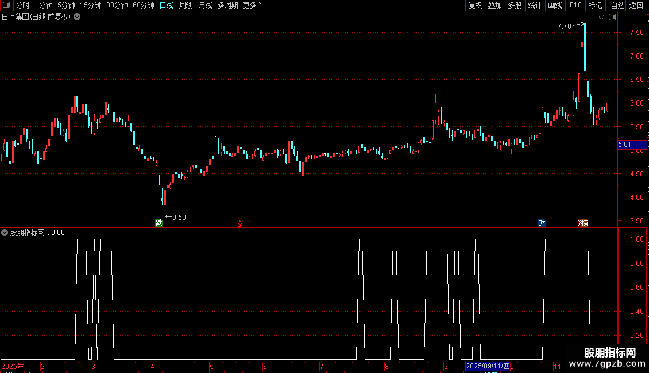Select the 1分钟 period

[44, 5]
